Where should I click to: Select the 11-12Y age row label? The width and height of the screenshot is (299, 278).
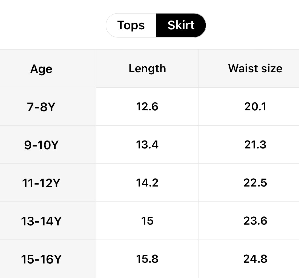point(41,183)
